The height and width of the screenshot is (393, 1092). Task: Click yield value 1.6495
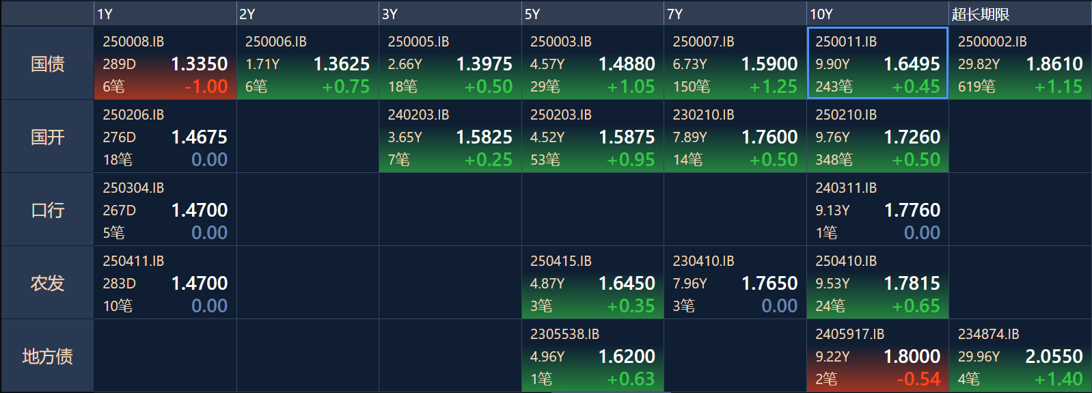[x=912, y=64]
